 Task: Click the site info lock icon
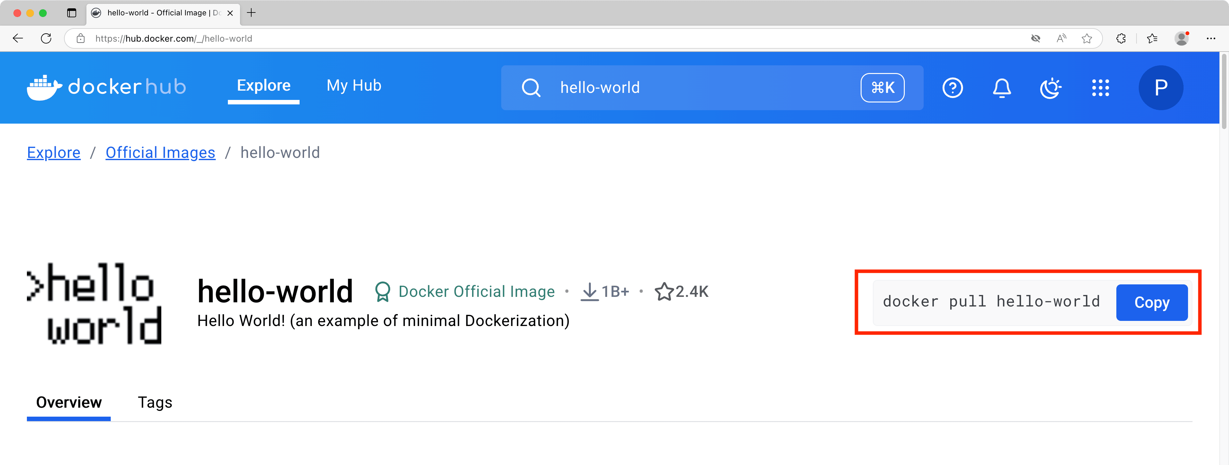coord(81,39)
